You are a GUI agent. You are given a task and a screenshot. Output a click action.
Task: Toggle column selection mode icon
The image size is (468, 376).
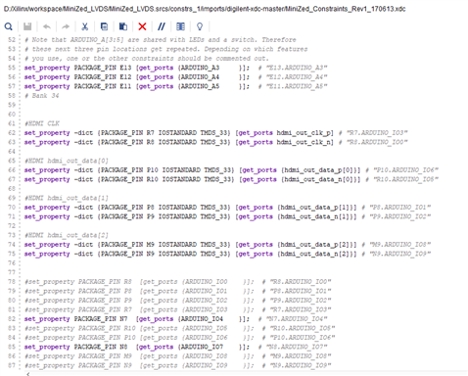[x=180, y=26]
